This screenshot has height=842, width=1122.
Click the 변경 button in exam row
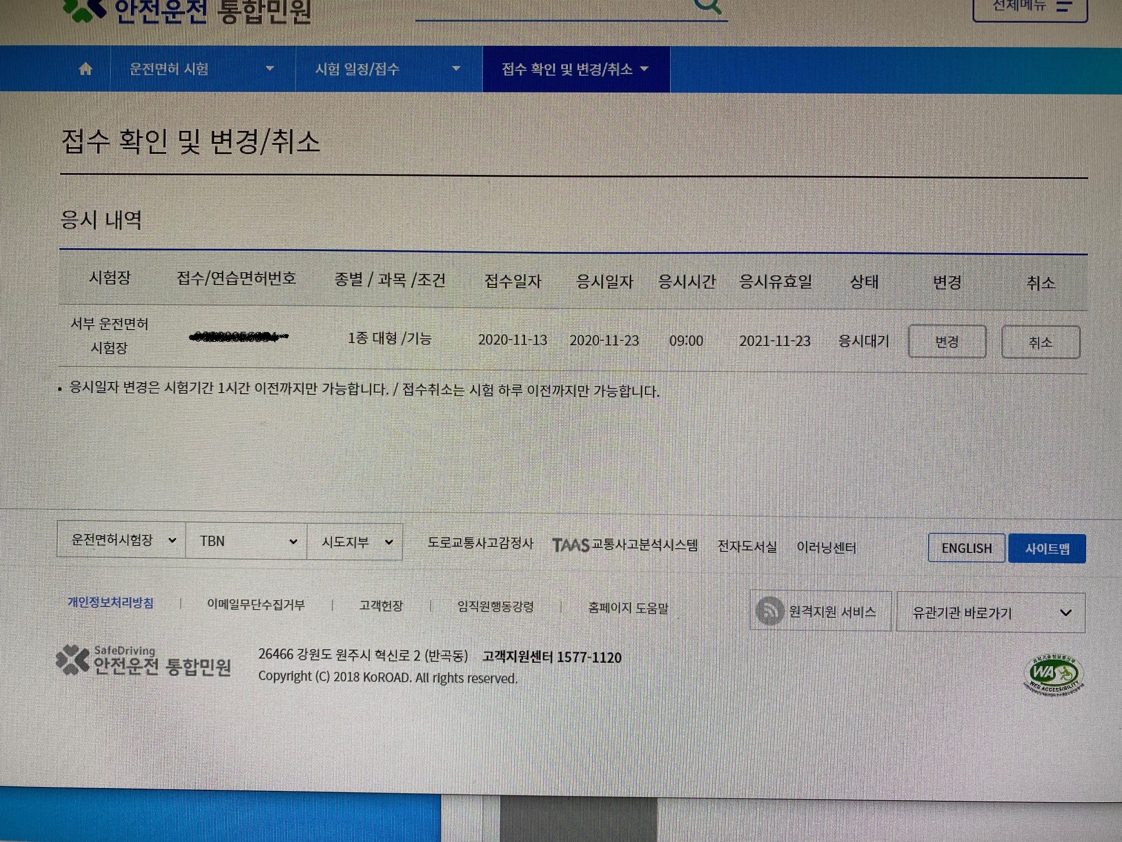[x=947, y=341]
